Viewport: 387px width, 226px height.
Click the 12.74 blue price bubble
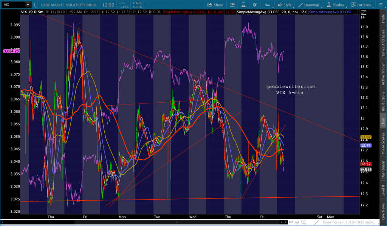coord(366,145)
